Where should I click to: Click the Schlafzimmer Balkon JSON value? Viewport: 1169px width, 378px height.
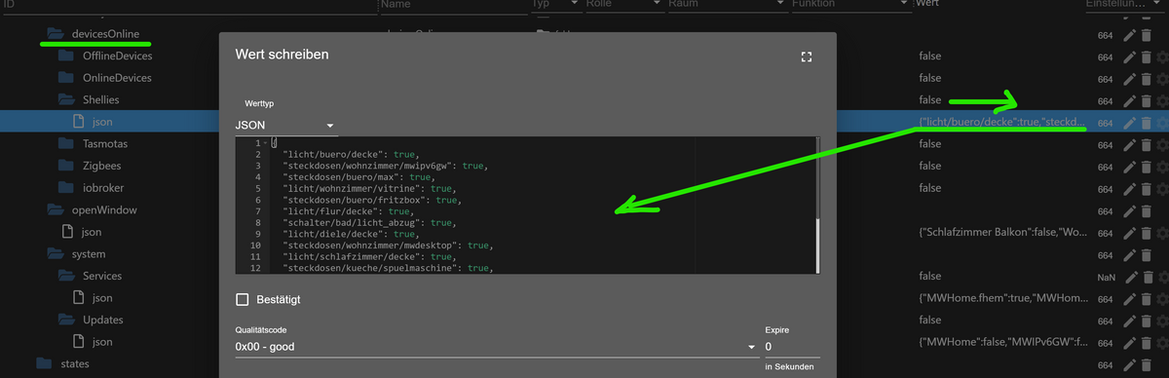click(x=1002, y=233)
